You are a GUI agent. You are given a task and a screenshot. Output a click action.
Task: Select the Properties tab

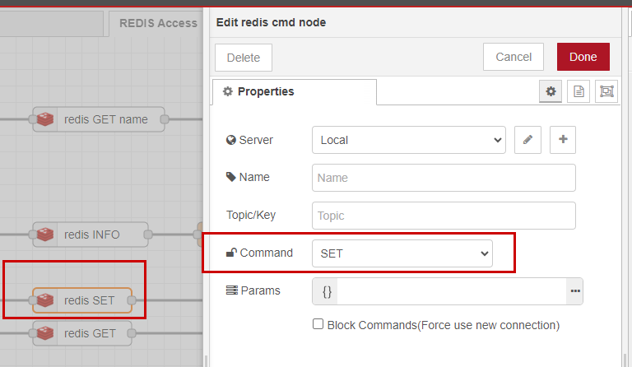click(x=295, y=92)
